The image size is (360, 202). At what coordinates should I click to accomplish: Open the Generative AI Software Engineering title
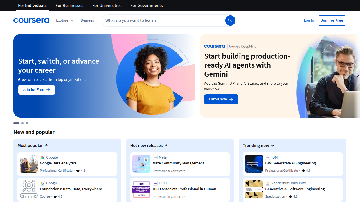[295, 189]
